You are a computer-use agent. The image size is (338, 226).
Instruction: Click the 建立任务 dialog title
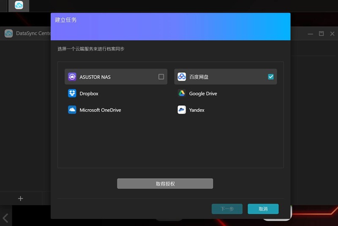coord(66,20)
